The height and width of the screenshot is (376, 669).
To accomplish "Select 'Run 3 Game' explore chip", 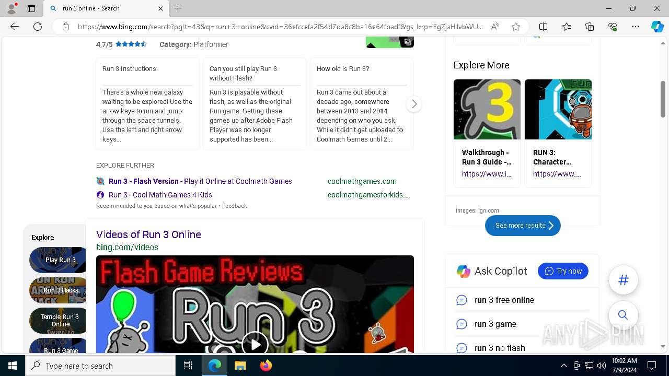I will tap(57, 346).
